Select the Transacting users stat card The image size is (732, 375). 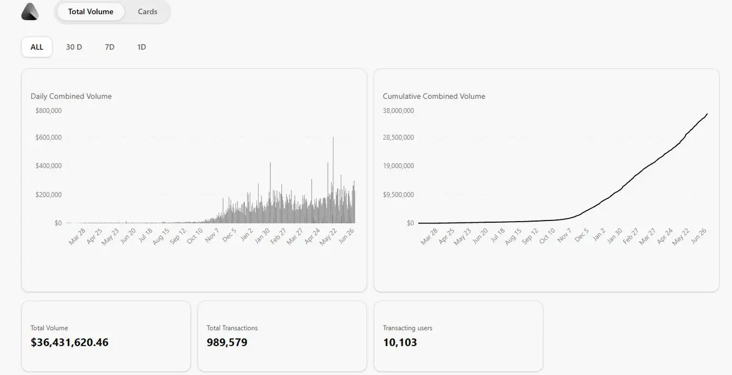(x=458, y=337)
